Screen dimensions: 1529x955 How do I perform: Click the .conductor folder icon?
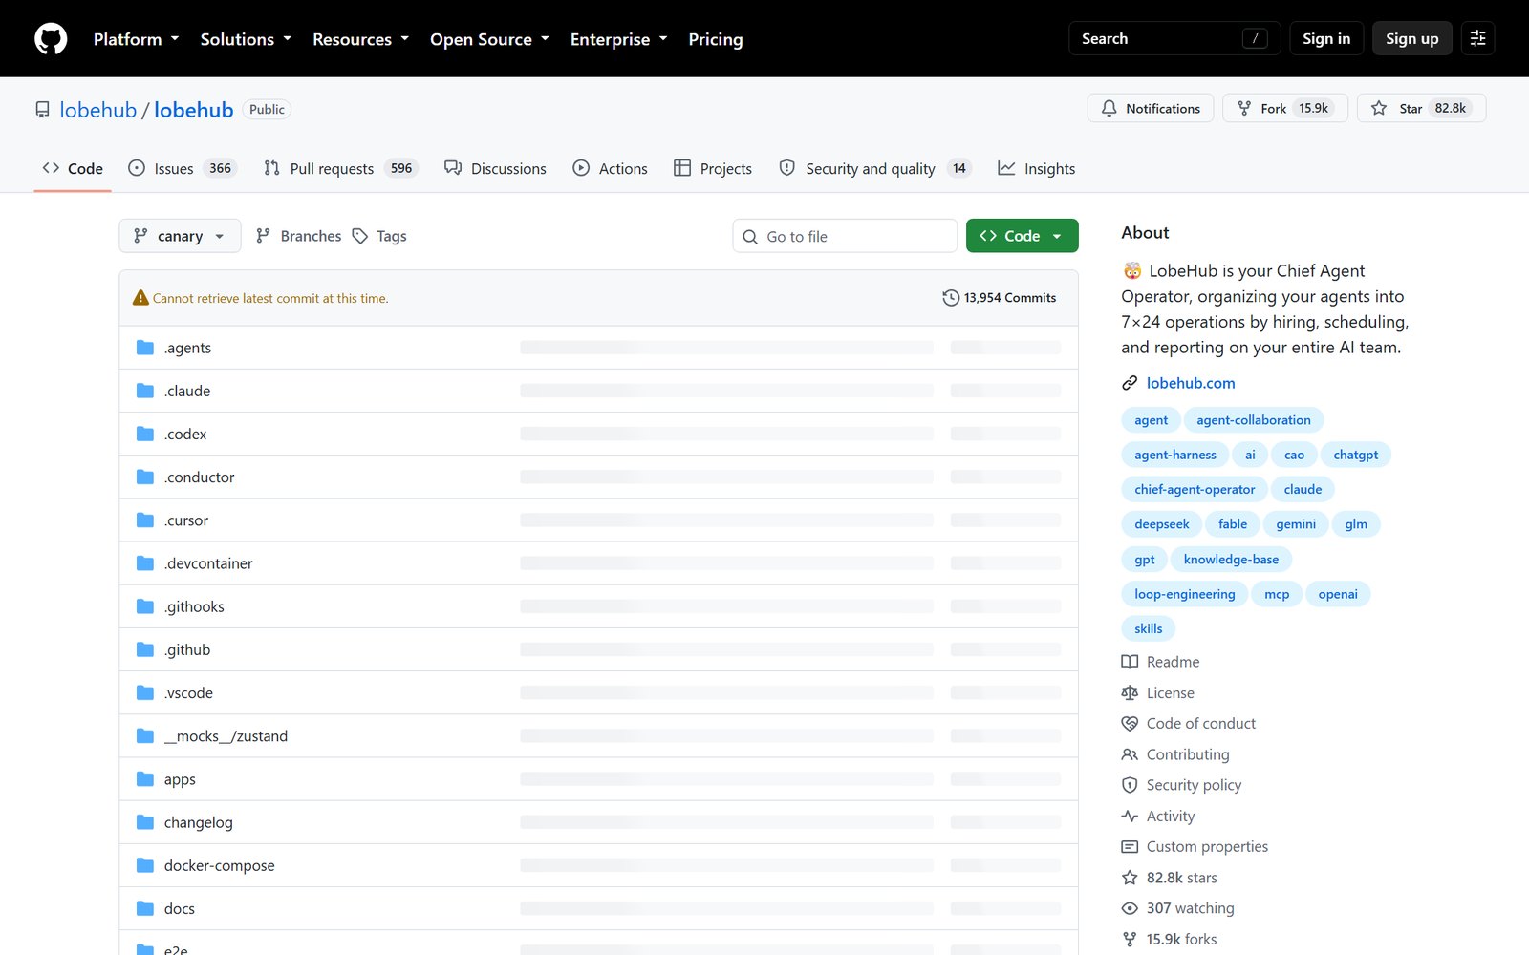(x=145, y=477)
